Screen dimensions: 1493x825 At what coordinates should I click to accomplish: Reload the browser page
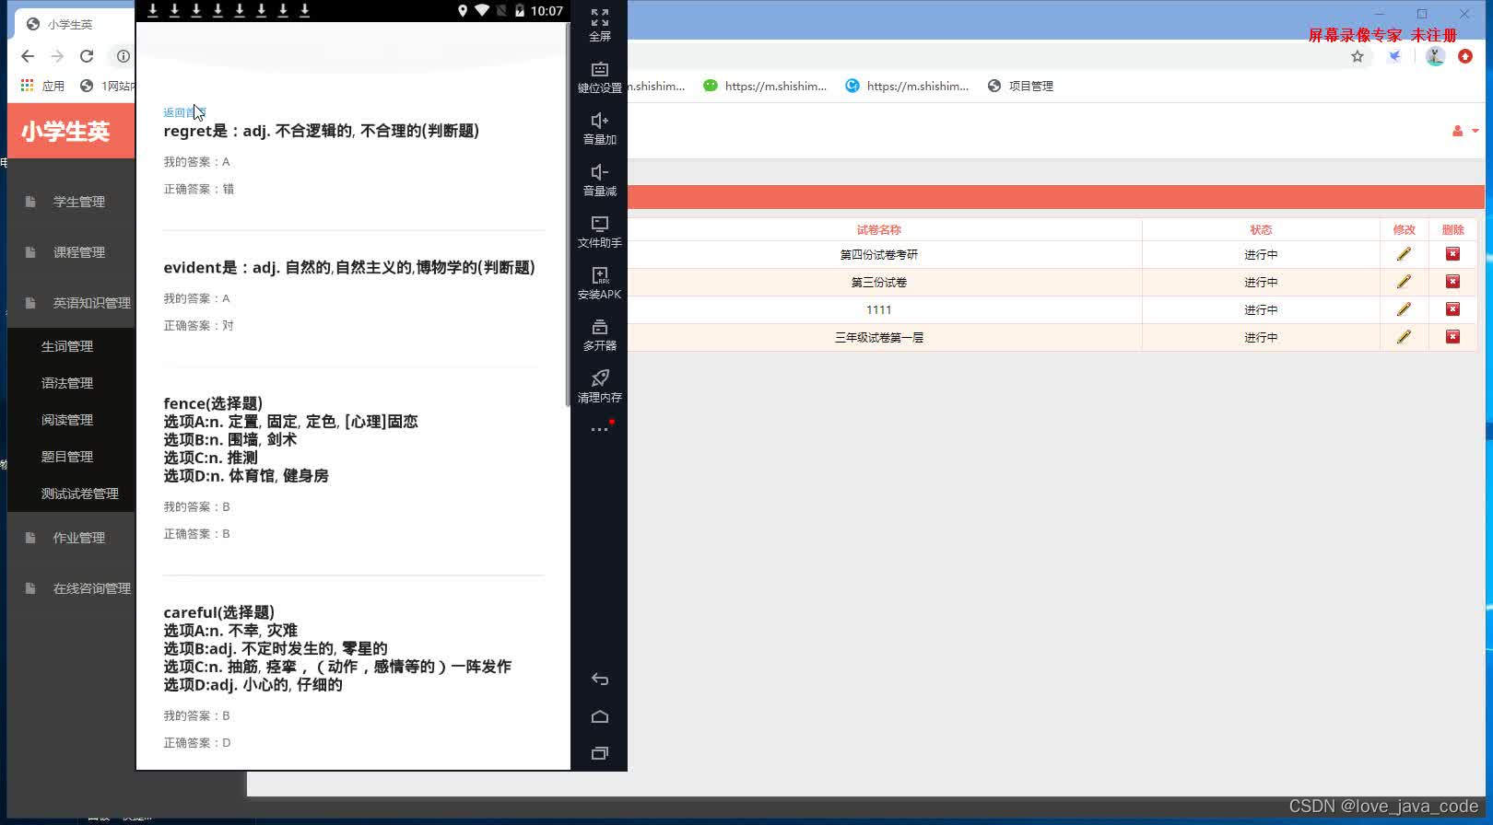tap(87, 56)
